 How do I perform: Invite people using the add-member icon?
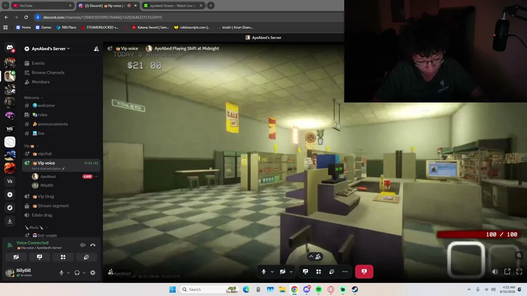96,49
